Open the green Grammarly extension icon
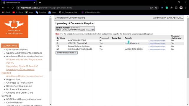The height and width of the screenshot is (106, 189). [x=167, y=8]
